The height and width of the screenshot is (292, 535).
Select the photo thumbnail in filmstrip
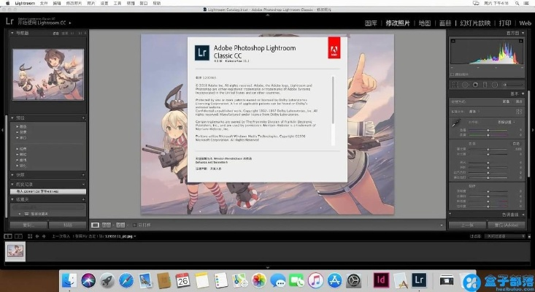[16, 250]
